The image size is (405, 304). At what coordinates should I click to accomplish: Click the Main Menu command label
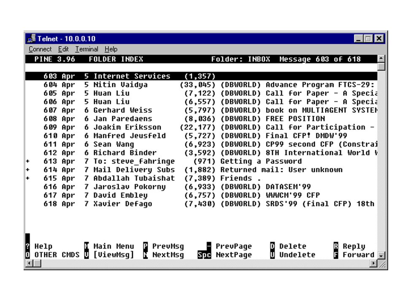tap(113, 246)
